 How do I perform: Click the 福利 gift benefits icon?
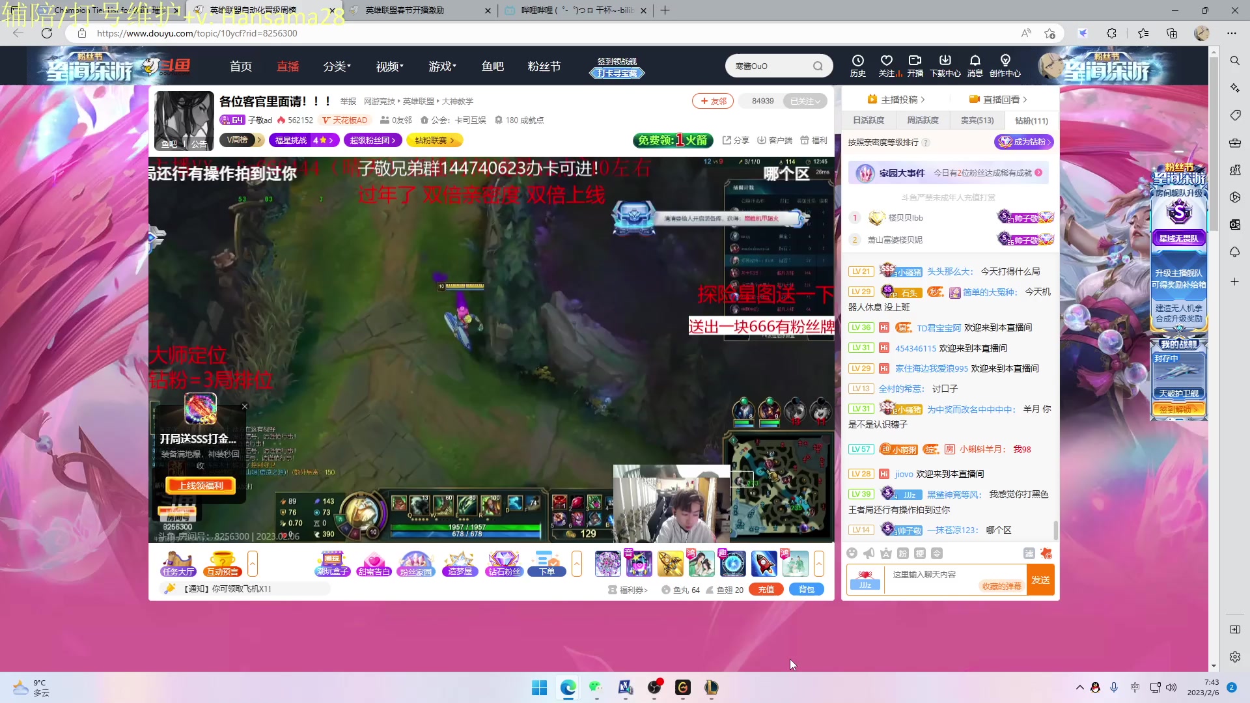813,140
